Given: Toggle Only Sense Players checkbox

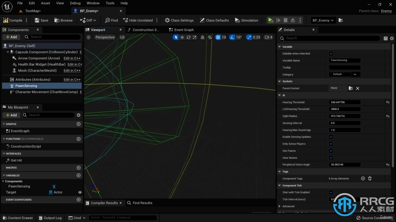Looking at the screenshot, I should [331, 144].
